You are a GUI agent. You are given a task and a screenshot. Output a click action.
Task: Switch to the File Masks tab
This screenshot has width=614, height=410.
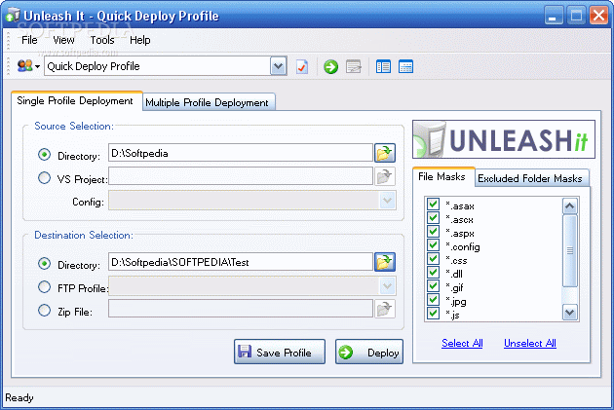(x=442, y=177)
